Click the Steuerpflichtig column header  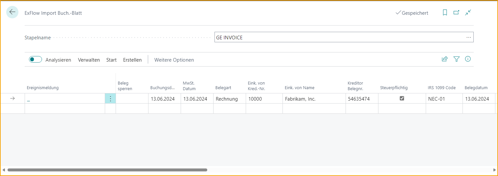394,88
